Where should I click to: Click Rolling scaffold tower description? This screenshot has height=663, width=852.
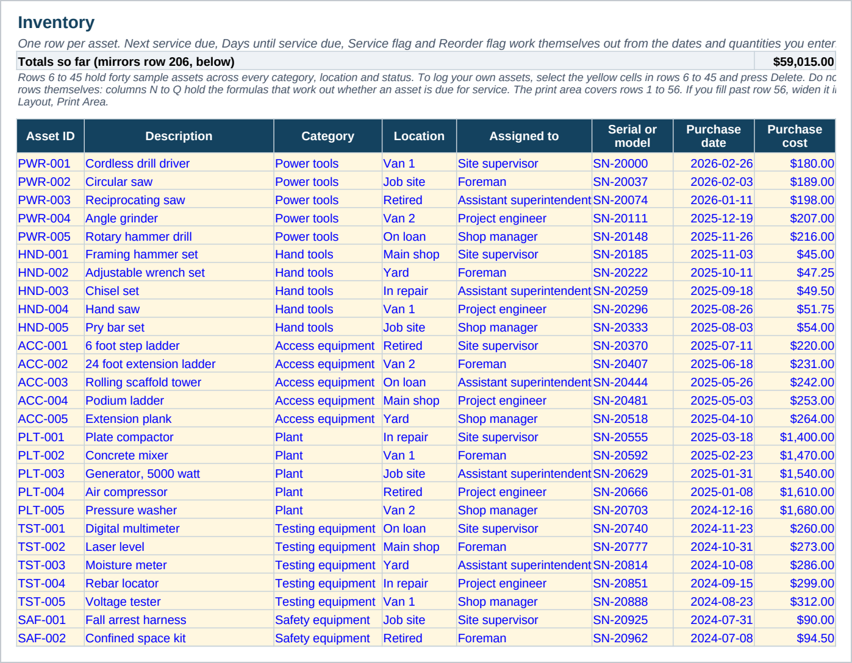pyautogui.click(x=179, y=382)
